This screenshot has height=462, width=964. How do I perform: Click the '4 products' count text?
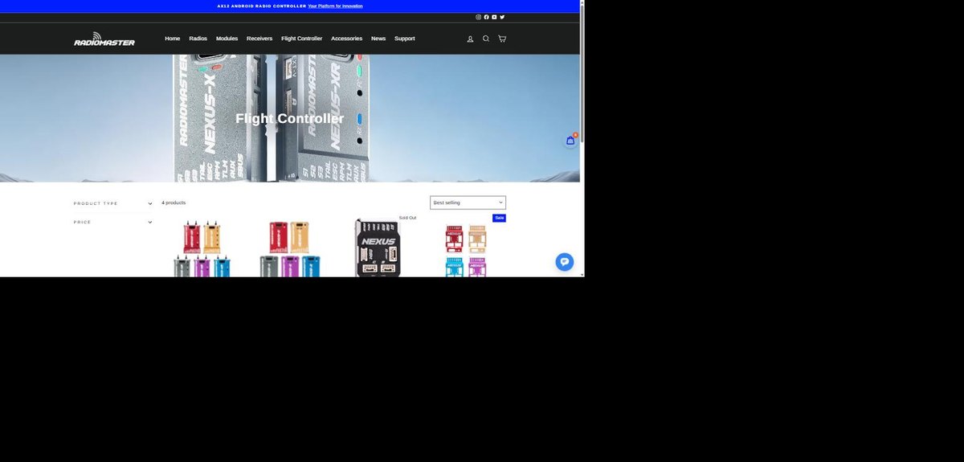174,202
